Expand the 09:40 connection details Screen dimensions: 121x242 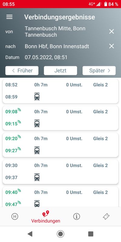tap(60, 197)
